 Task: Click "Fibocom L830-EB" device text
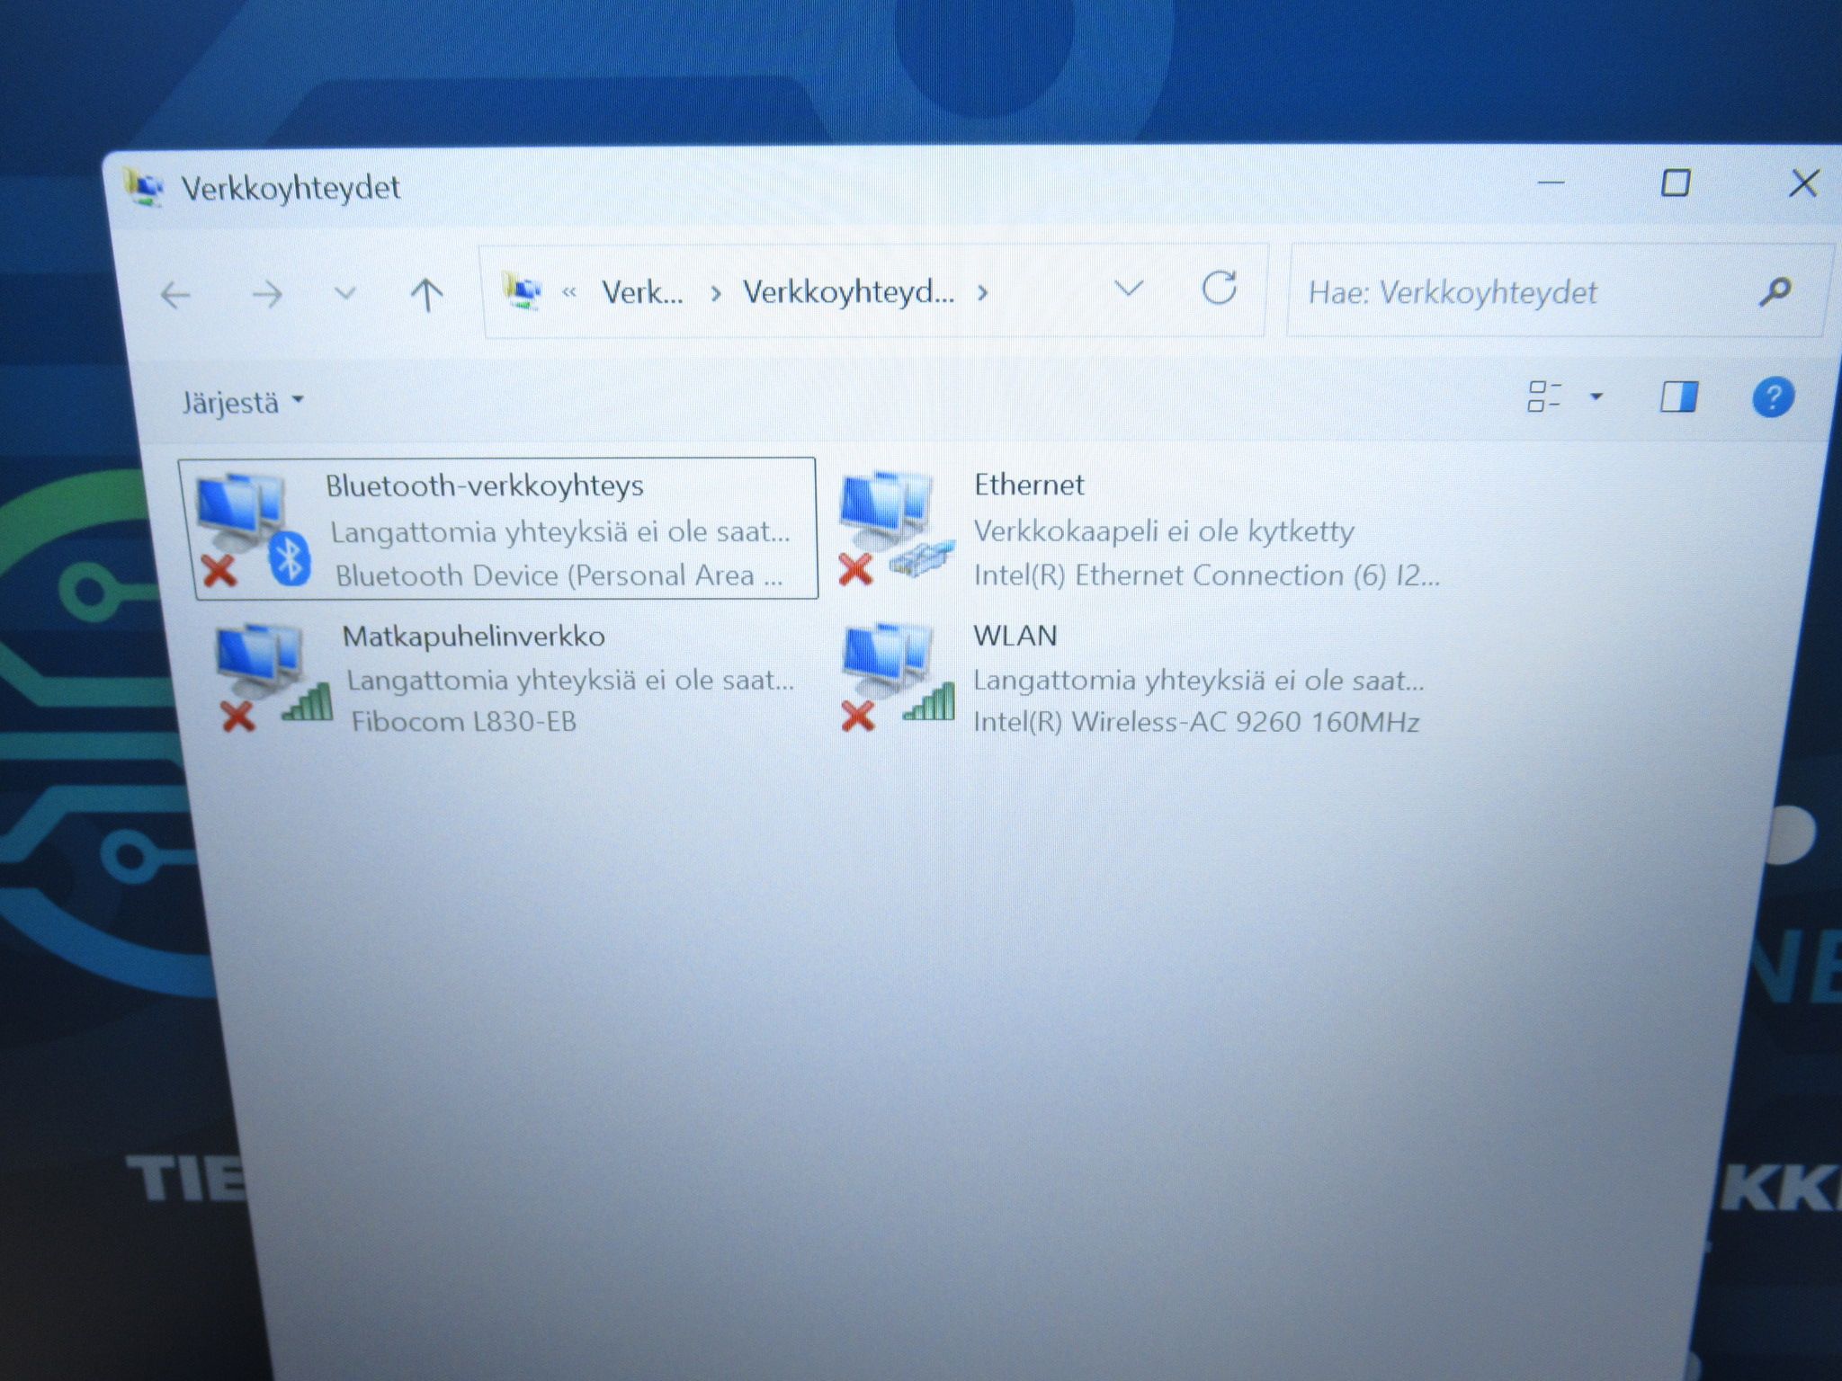(463, 722)
